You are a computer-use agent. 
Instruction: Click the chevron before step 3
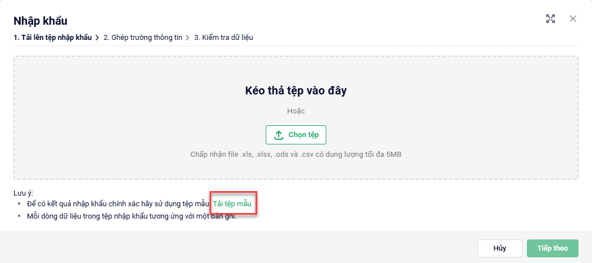click(188, 38)
